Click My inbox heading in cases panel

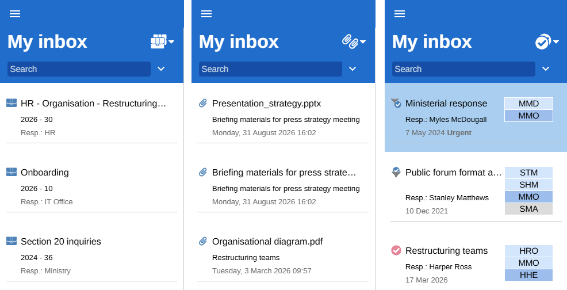(x=47, y=42)
